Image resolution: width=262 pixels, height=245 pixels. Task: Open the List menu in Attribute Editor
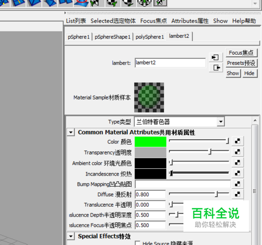coord(76,21)
